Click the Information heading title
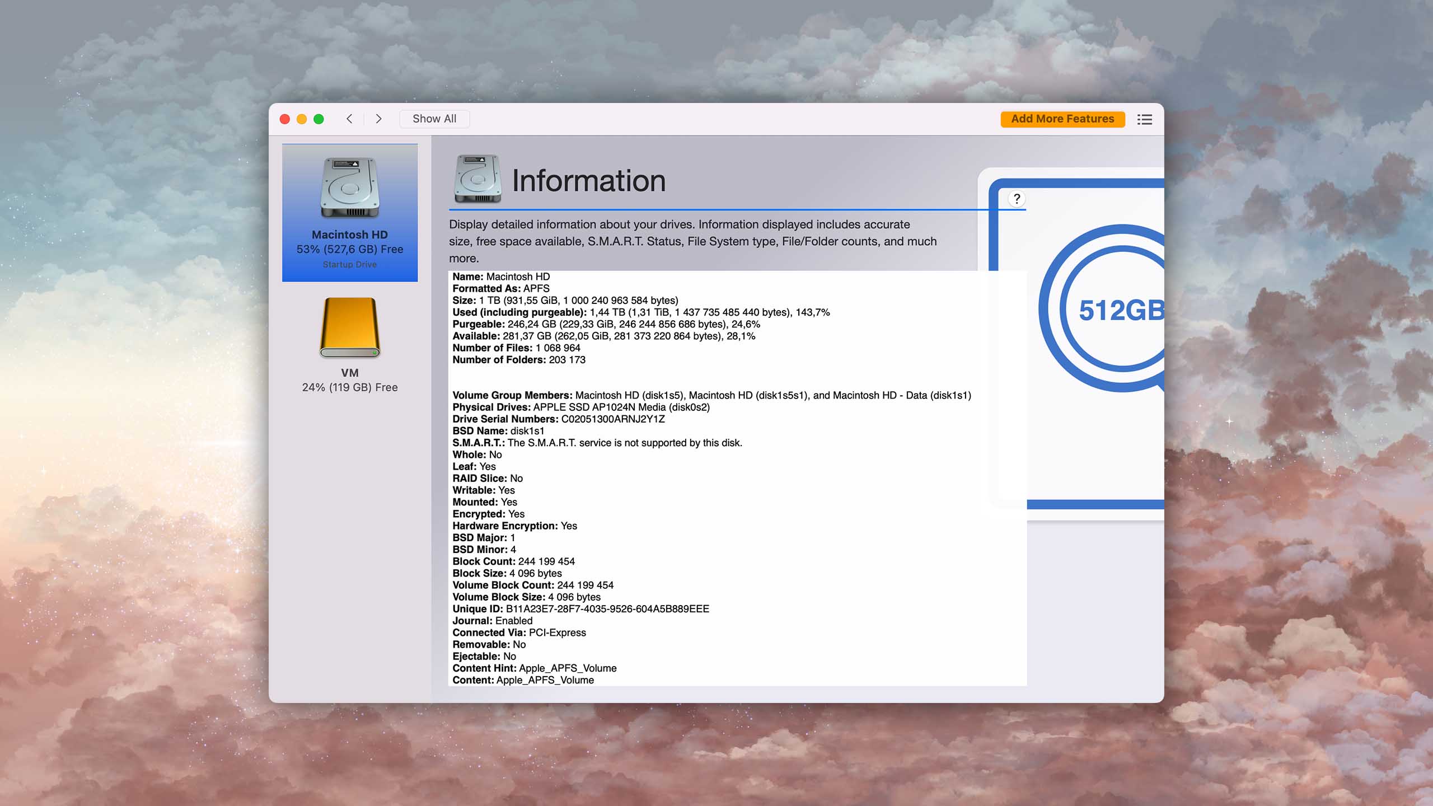1433x806 pixels. [x=589, y=181]
